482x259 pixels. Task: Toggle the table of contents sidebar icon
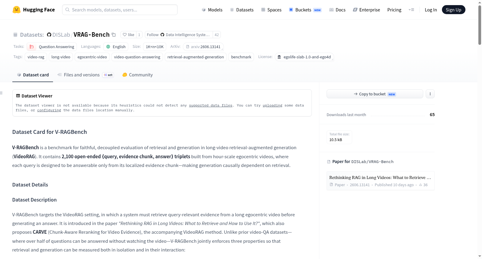(x=1, y=93)
